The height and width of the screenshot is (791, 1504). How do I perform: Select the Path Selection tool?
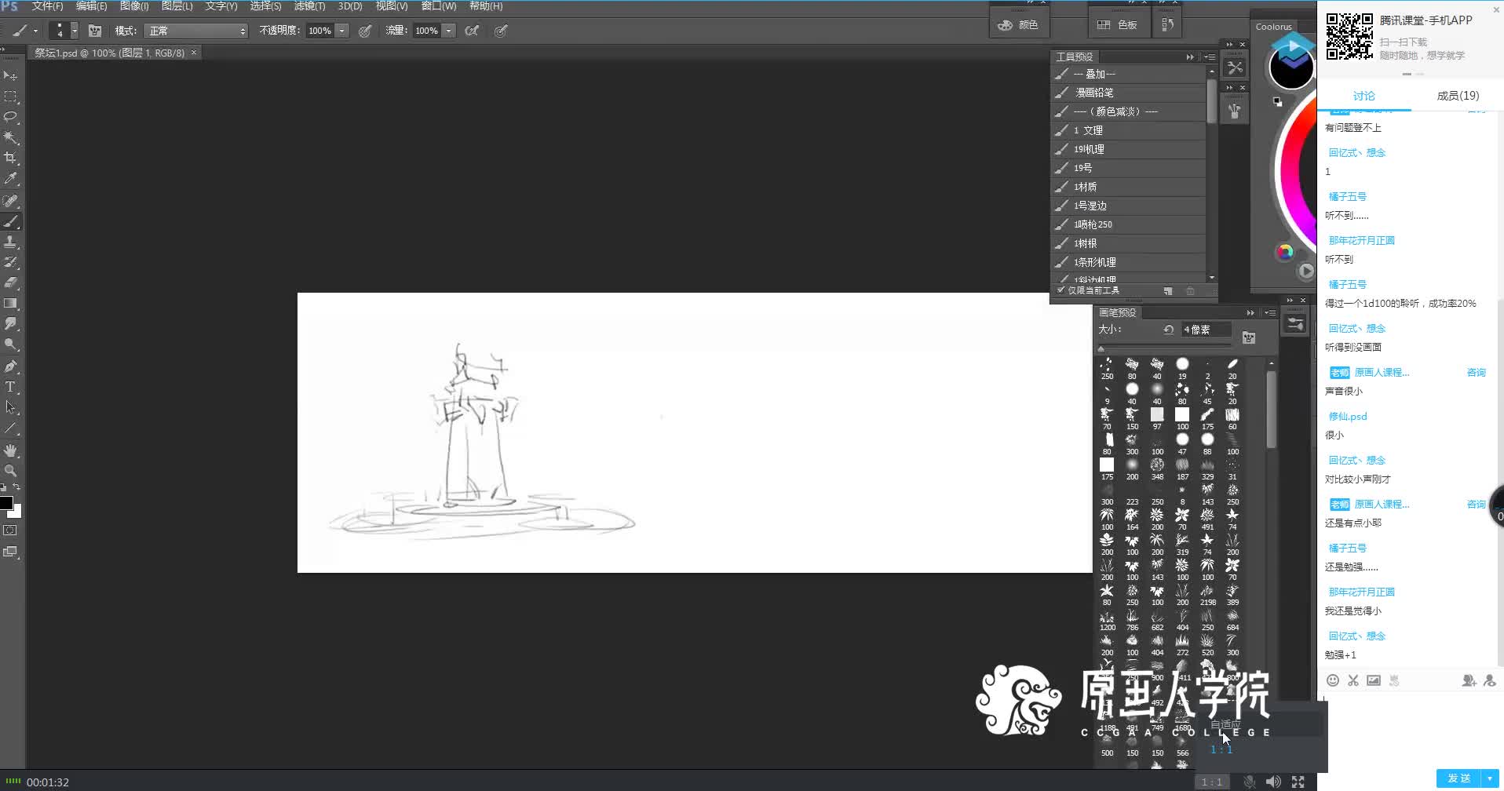(x=10, y=407)
